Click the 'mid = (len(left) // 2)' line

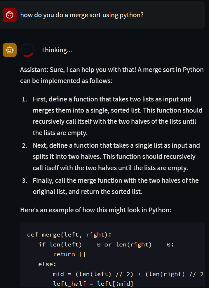pos(129,274)
